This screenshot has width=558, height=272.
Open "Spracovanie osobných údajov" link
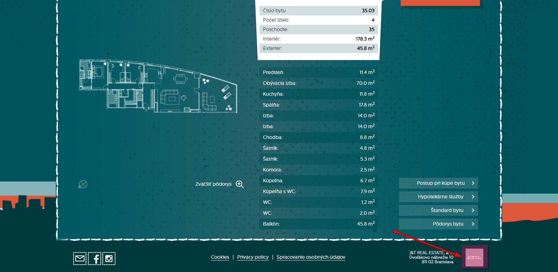pyautogui.click(x=311, y=257)
